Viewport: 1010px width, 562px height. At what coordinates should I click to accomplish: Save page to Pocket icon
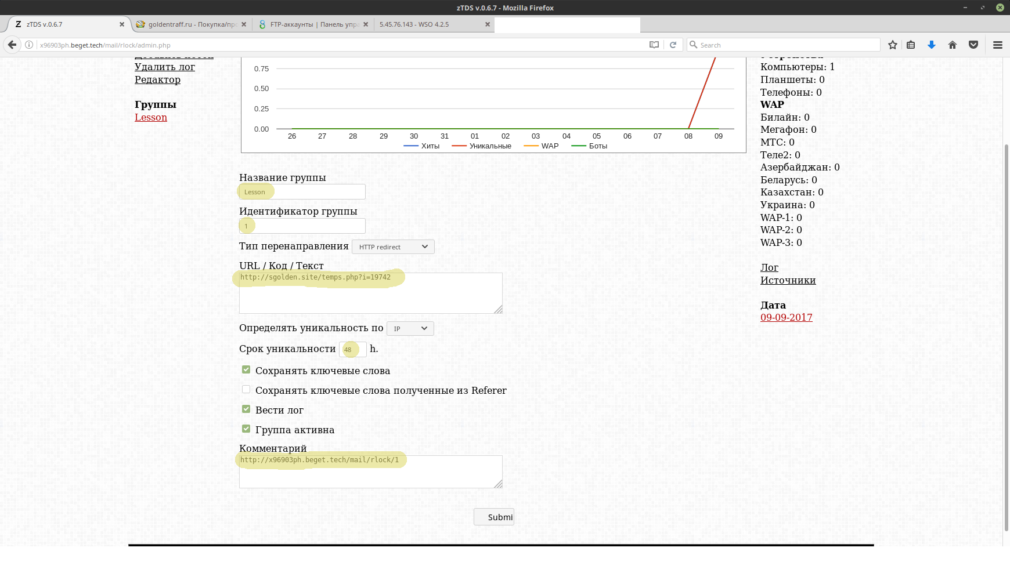[x=973, y=45]
